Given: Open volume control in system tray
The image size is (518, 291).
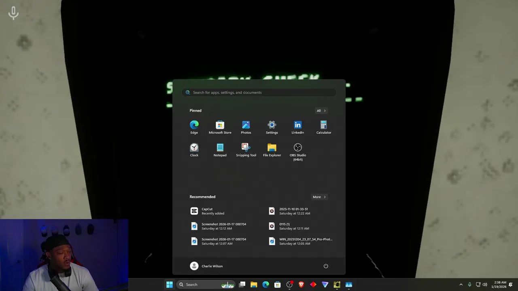Looking at the screenshot, I should tap(485, 285).
